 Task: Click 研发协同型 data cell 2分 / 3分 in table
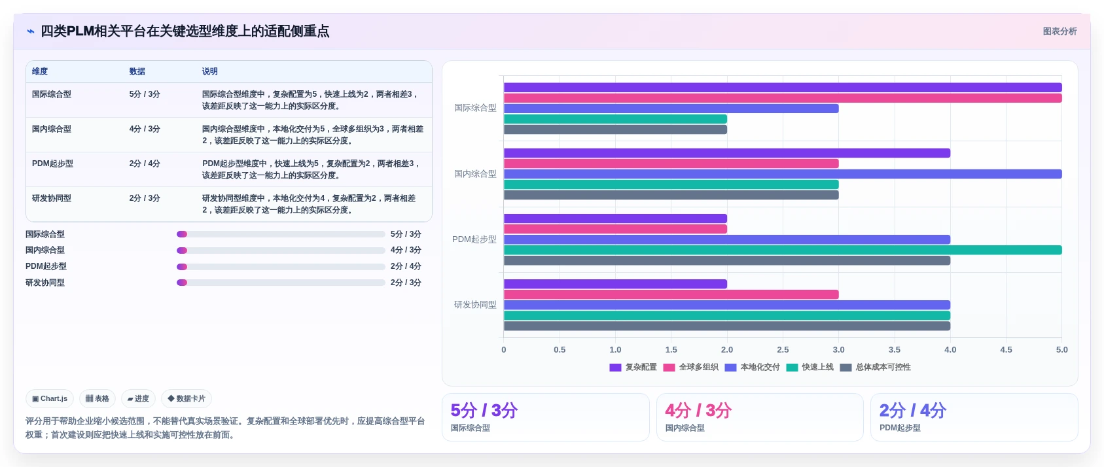click(145, 198)
